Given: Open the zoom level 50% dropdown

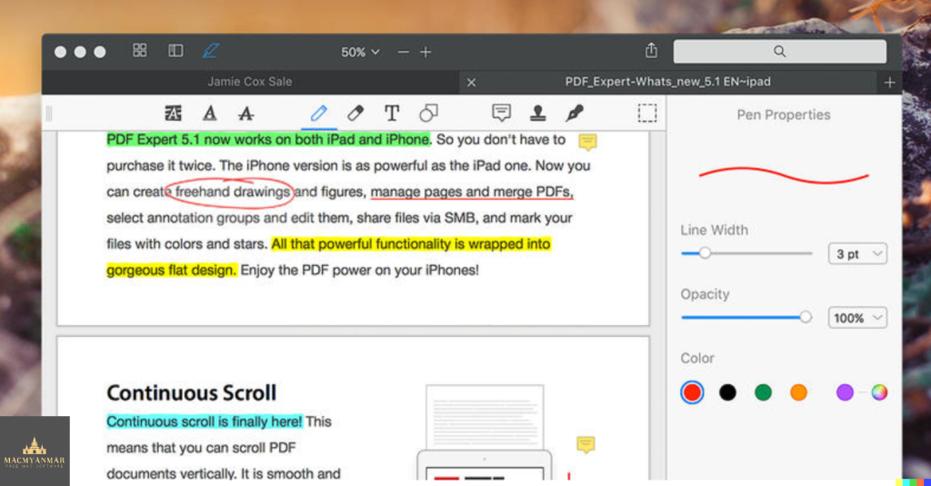Looking at the screenshot, I should pos(360,52).
